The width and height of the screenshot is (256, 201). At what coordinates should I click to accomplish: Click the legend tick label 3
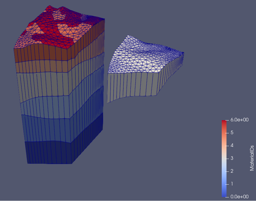coord(232,158)
